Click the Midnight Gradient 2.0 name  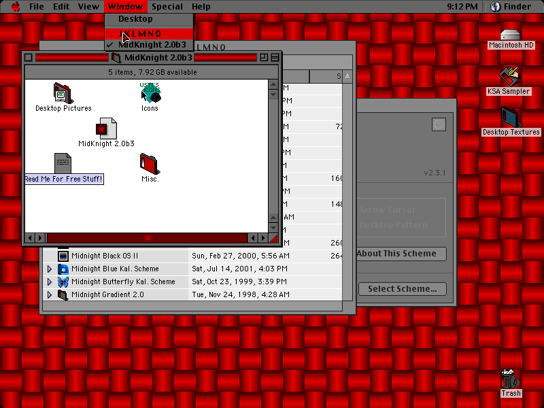coord(107,294)
